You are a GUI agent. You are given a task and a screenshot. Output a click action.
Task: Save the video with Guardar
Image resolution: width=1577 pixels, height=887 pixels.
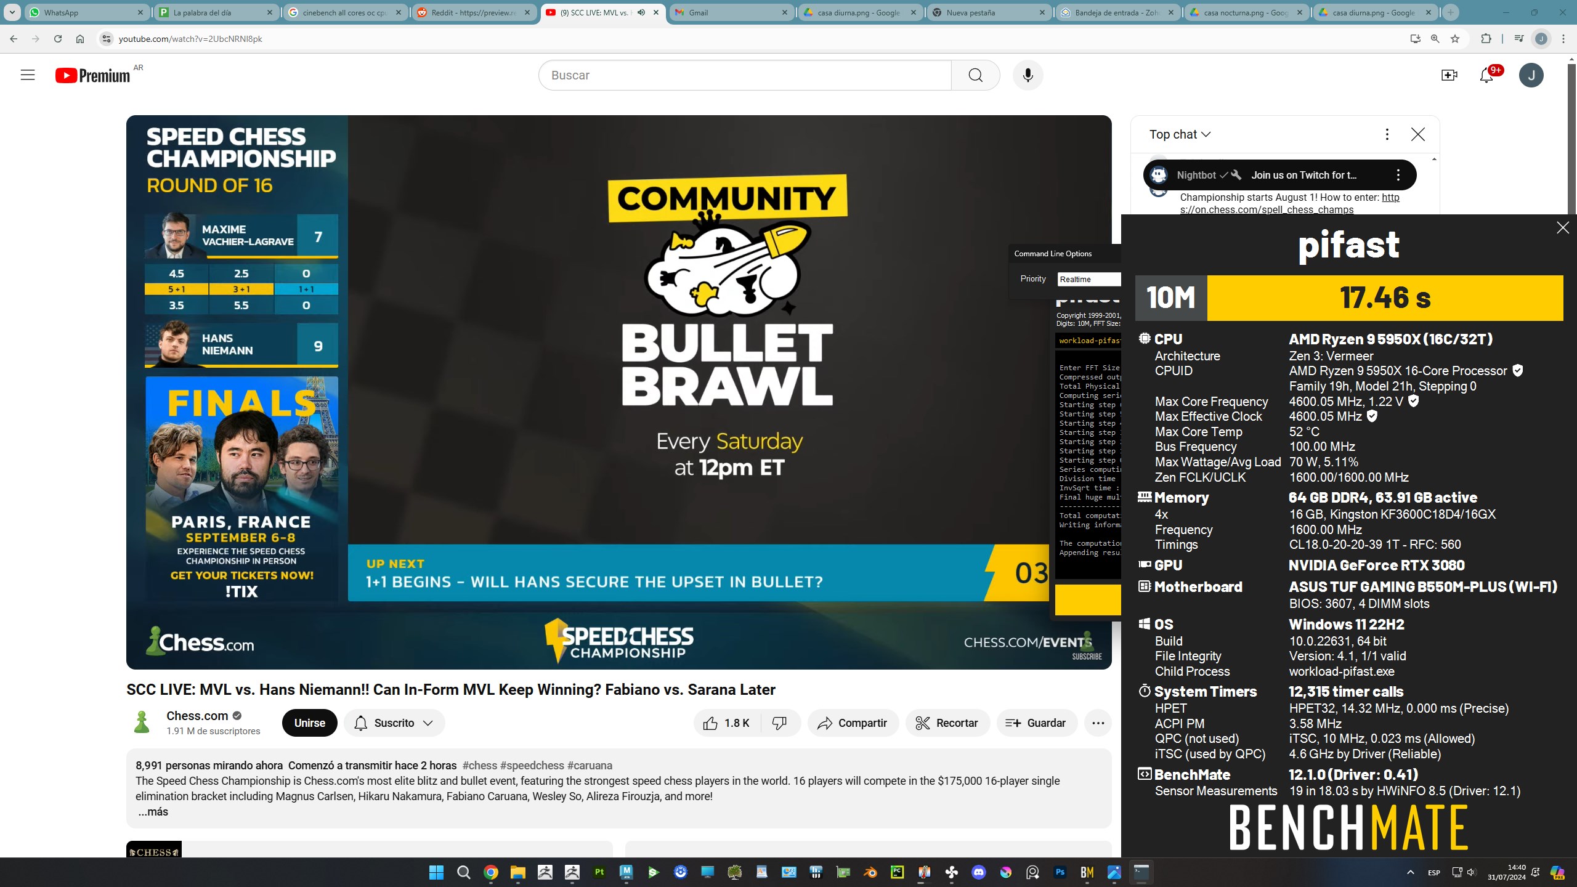pyautogui.click(x=1037, y=723)
